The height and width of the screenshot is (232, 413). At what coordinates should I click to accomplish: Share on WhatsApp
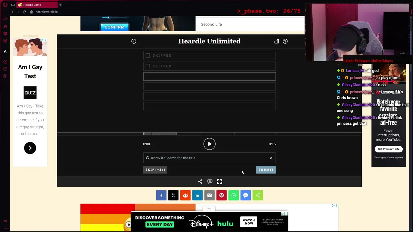coord(234,195)
